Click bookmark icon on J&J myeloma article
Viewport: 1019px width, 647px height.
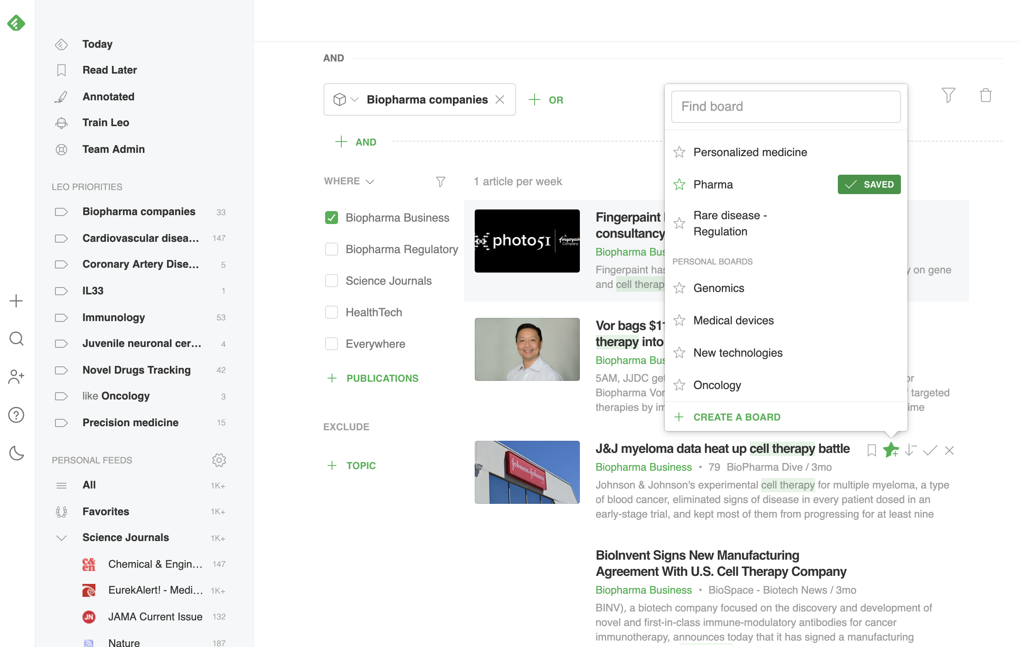[x=871, y=450]
